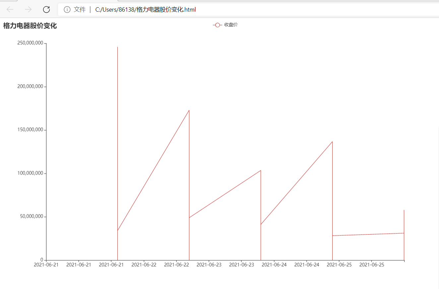Screen dimensions: 439x289
Task: Click the browser back arrow
Action: click(x=10, y=10)
